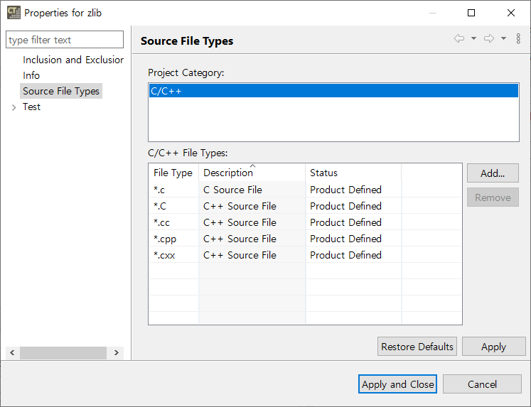Click the forward navigation arrow icon

coord(489,39)
